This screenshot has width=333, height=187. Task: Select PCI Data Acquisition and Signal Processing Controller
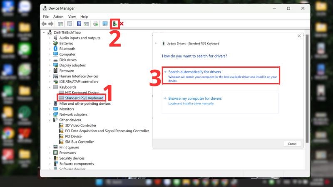[107, 131]
